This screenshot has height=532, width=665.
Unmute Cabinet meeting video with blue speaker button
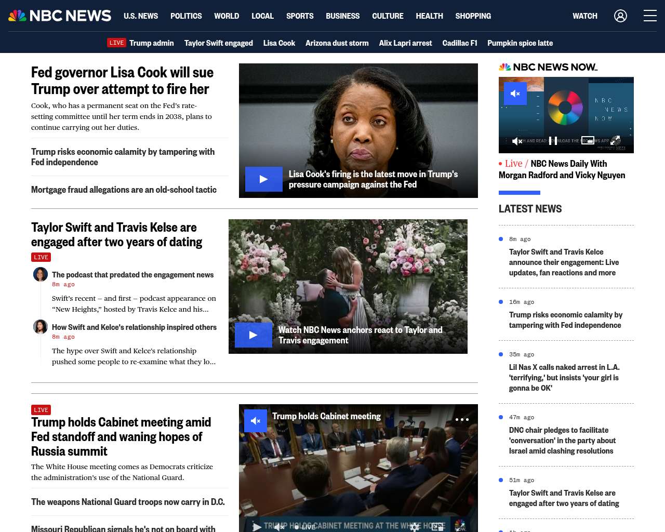tap(256, 421)
